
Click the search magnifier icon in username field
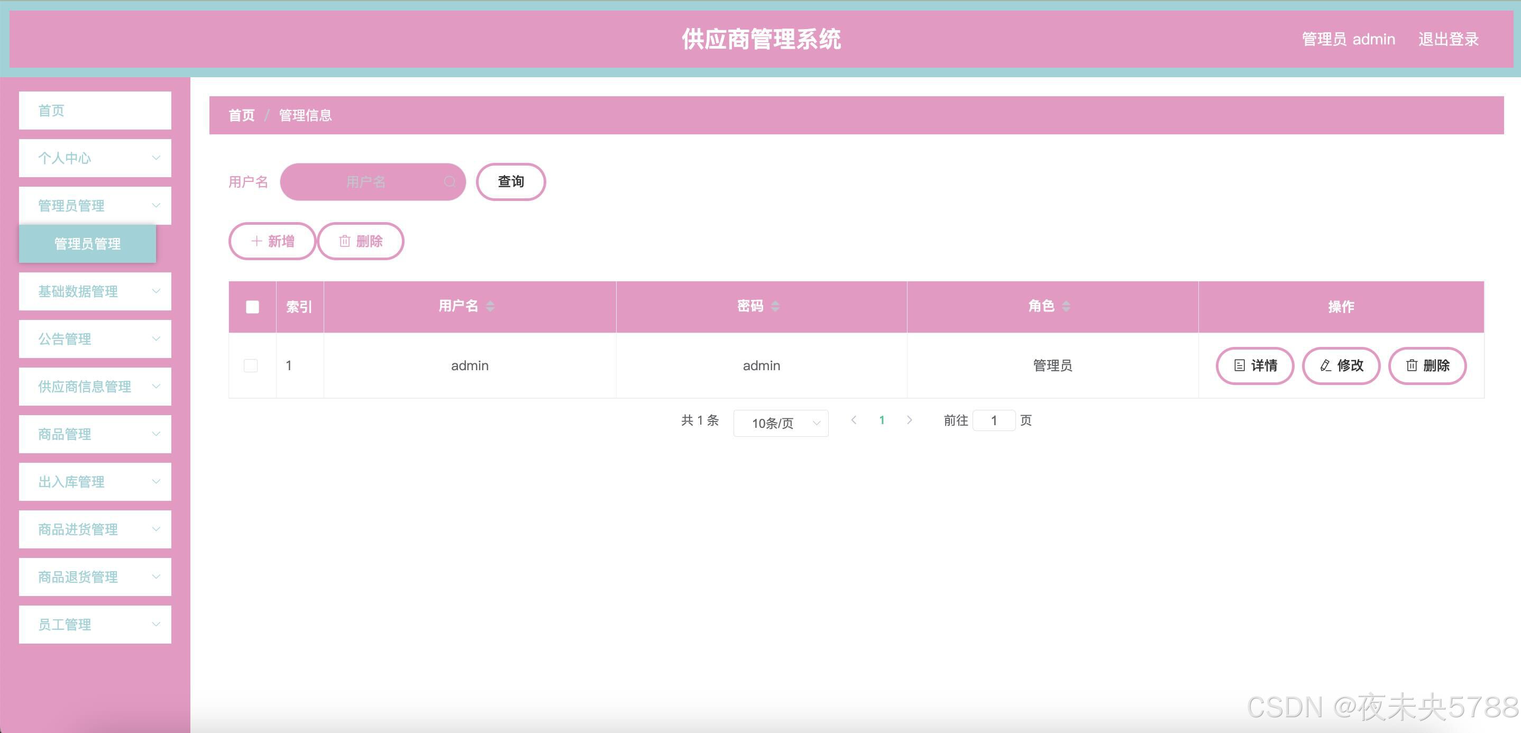click(x=450, y=182)
